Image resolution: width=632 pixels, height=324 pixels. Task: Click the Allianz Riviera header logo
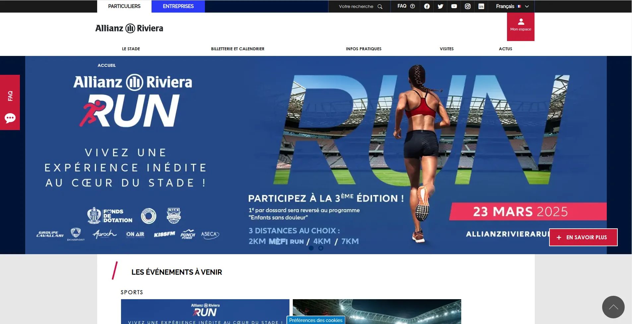pos(129,28)
